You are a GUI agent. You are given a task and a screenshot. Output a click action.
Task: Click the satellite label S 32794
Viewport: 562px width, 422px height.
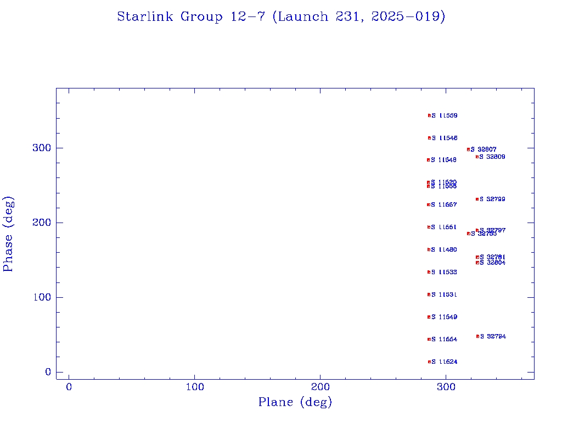click(x=493, y=337)
